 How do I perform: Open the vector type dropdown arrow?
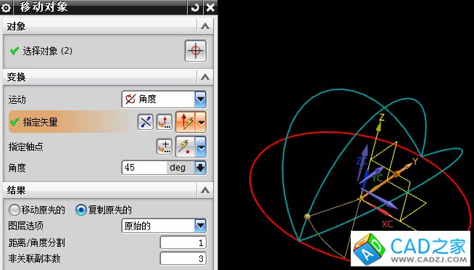click(201, 122)
